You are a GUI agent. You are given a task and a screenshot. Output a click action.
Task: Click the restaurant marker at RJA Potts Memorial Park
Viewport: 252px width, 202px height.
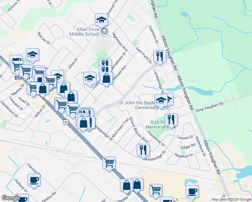[x=171, y=121]
